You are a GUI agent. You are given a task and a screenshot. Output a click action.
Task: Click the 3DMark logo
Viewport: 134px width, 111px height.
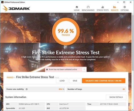(16, 8)
